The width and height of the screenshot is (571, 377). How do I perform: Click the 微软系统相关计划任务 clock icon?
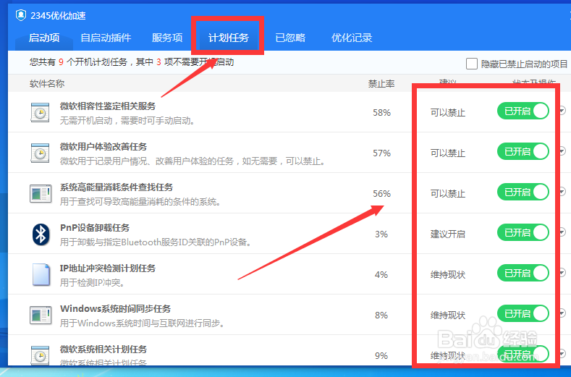tap(40, 355)
